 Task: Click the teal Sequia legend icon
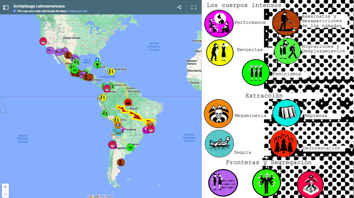(219, 144)
